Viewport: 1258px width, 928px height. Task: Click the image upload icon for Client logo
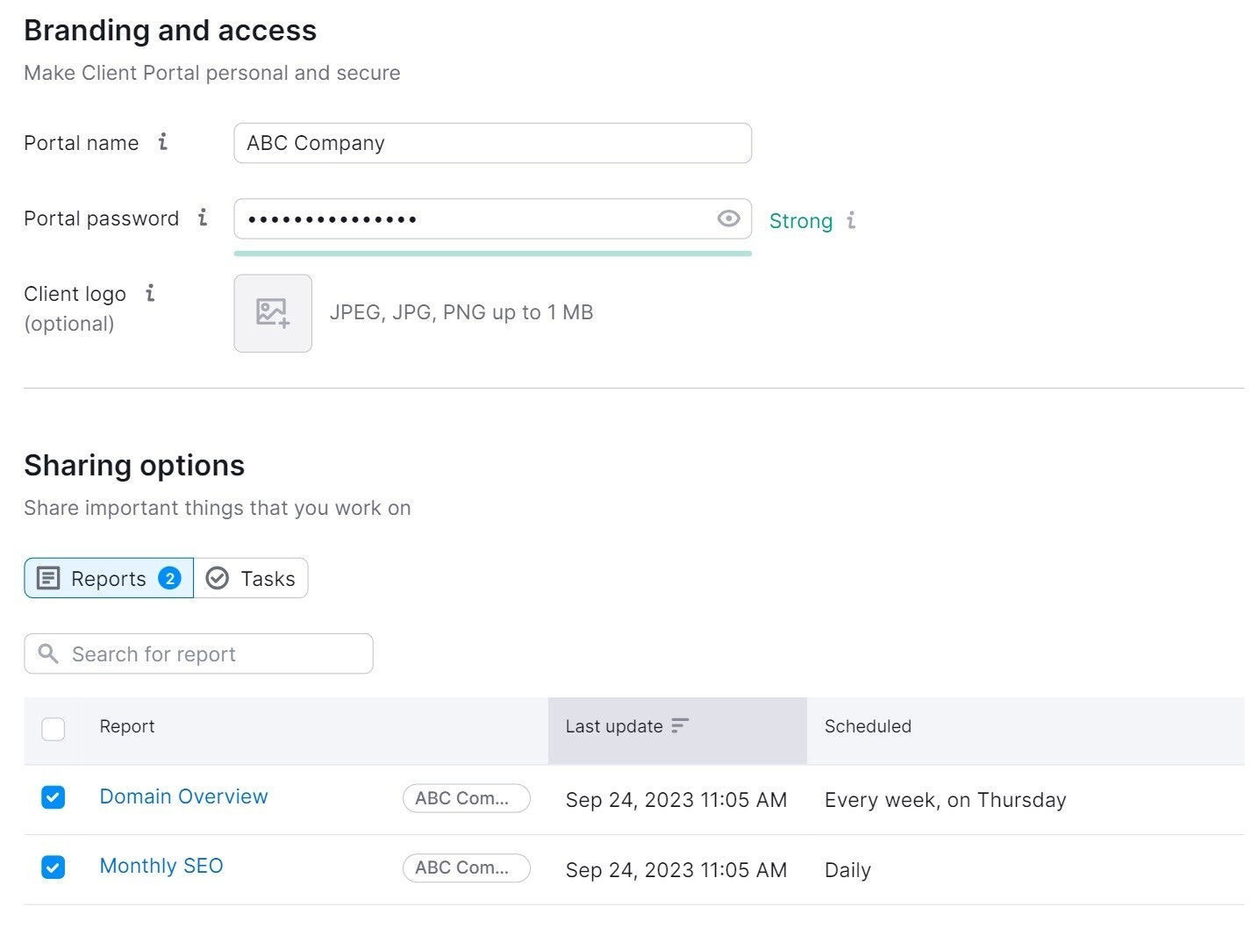(x=272, y=312)
